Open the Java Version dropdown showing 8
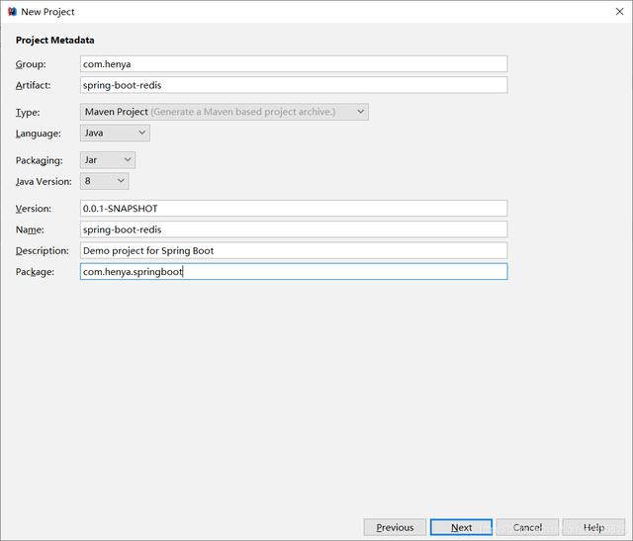 pos(105,181)
